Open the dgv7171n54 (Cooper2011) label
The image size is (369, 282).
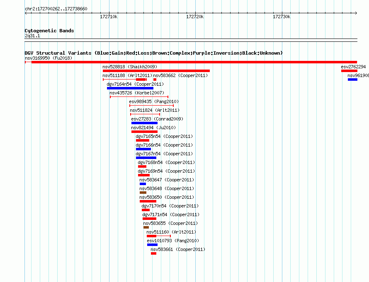click(171, 215)
